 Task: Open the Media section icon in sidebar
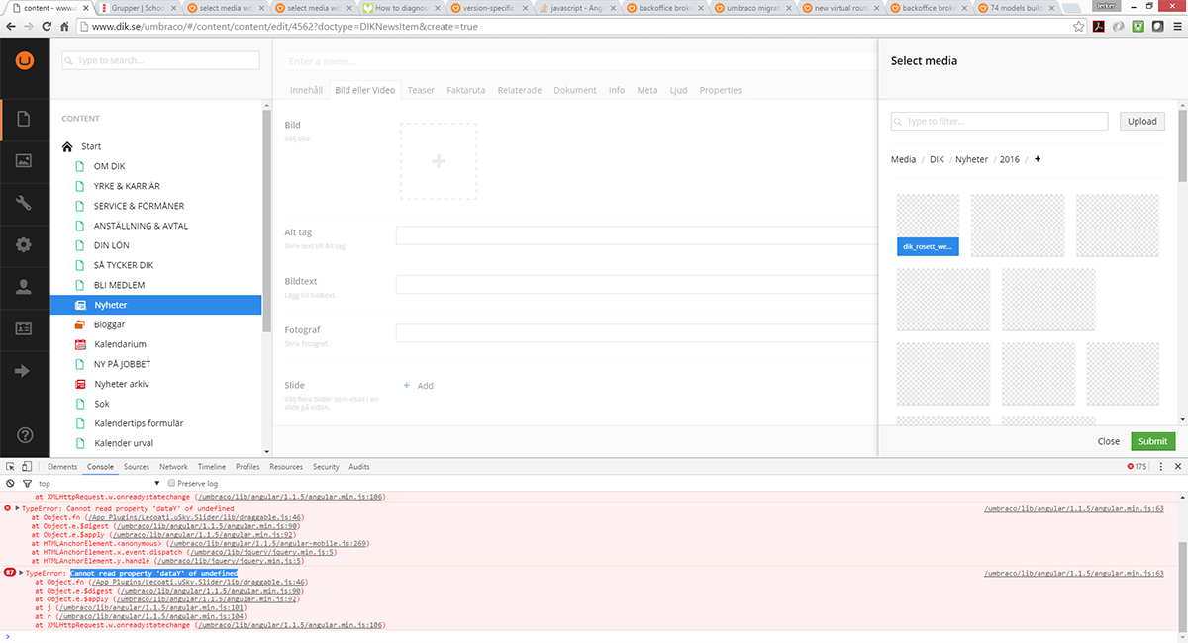[x=25, y=161]
